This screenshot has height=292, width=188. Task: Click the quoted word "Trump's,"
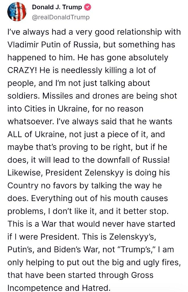coord(137,249)
